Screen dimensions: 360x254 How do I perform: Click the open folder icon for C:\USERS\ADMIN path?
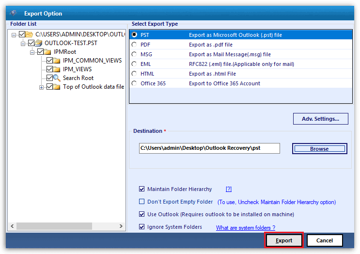[x=29, y=34]
